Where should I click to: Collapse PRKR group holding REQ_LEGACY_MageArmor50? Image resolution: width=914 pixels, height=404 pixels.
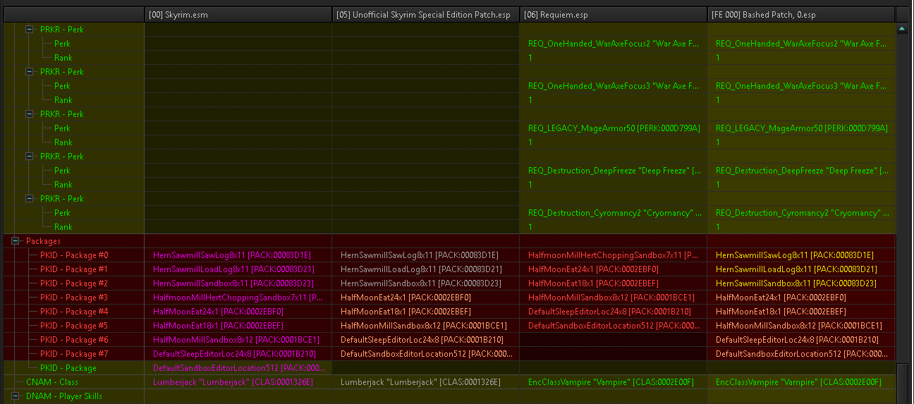[30, 114]
